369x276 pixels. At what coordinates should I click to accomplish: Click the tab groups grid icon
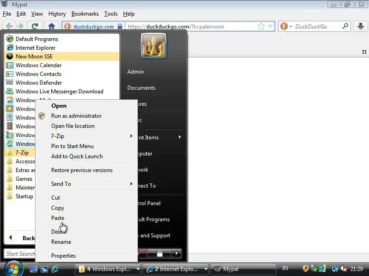point(364,52)
